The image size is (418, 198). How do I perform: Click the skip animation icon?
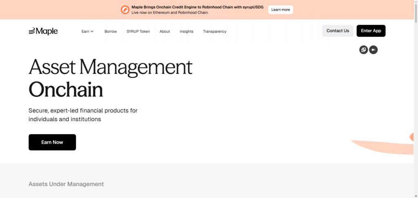point(373,49)
